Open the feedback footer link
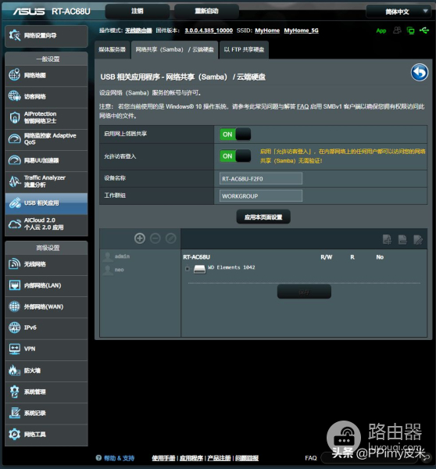 [x=247, y=458]
